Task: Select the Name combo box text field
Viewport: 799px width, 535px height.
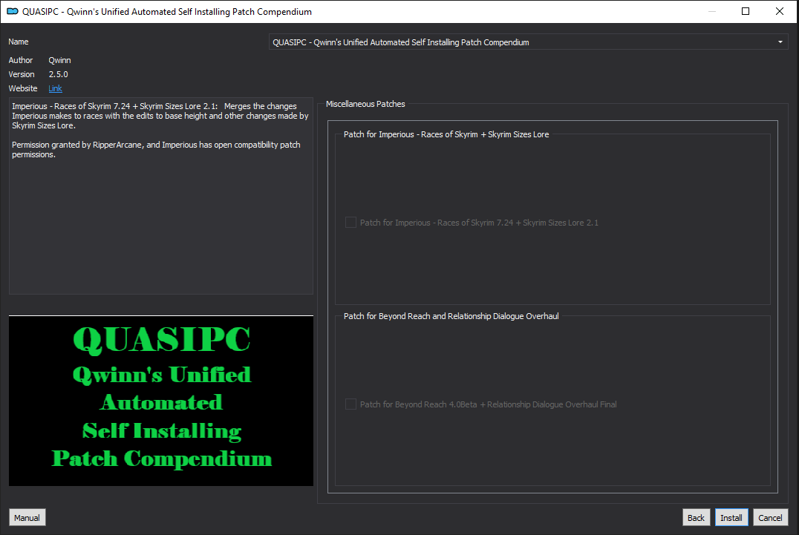Action: coord(529,42)
